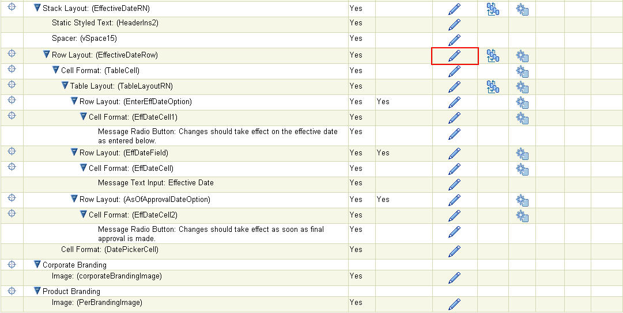Collapse the Corporate Branding node
Viewport: 623px width, 313px height.
point(37,264)
